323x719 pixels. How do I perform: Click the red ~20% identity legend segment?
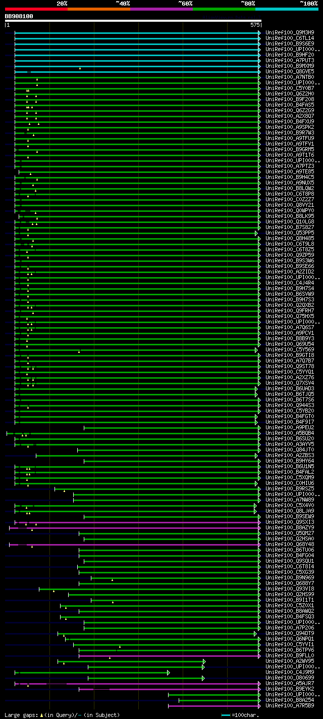36,9
